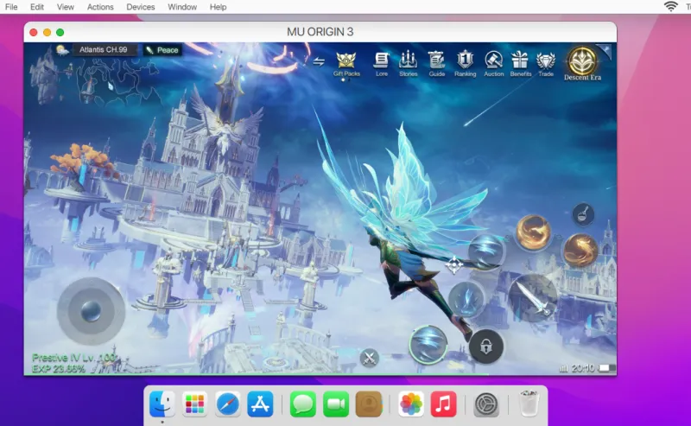Open the Devices menu

[x=141, y=7]
